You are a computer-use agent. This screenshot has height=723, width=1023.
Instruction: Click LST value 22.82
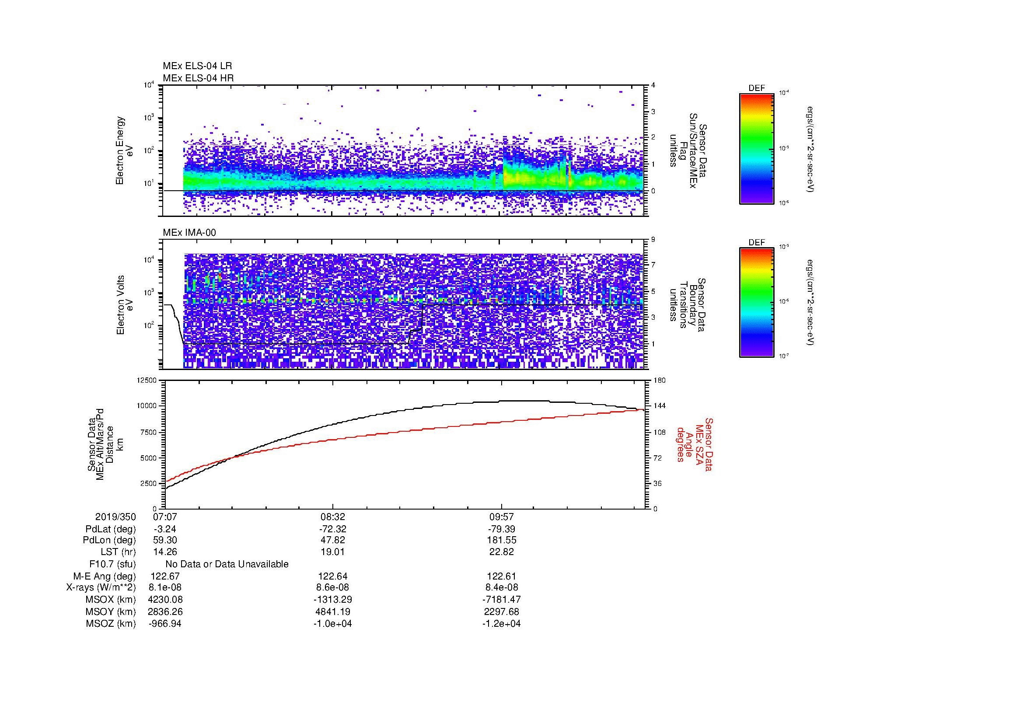point(502,552)
